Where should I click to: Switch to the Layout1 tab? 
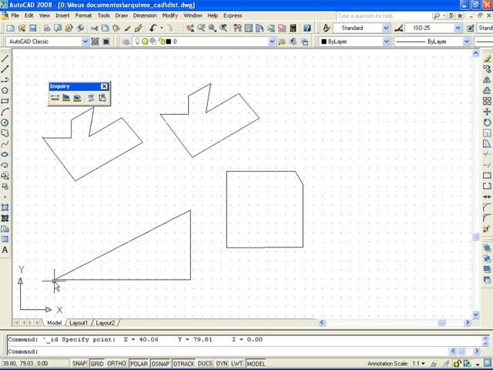pyautogui.click(x=79, y=323)
